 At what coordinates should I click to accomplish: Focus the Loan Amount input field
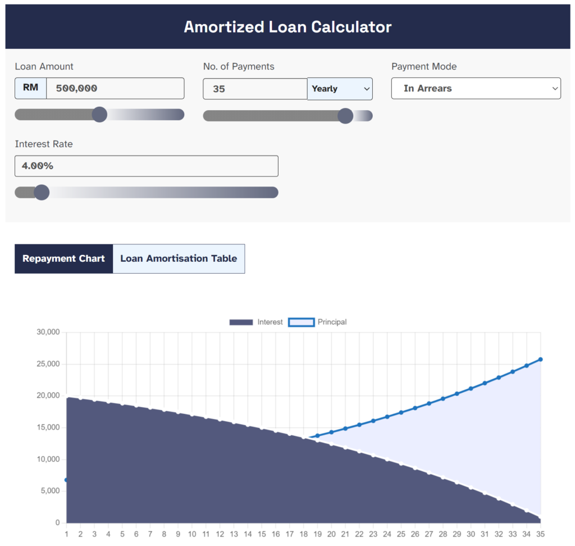(115, 89)
